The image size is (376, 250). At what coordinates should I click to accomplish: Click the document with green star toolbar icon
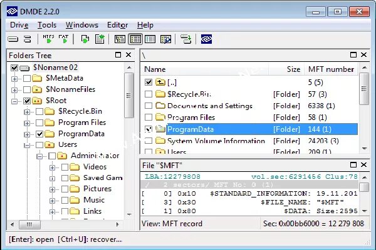(x=100, y=39)
